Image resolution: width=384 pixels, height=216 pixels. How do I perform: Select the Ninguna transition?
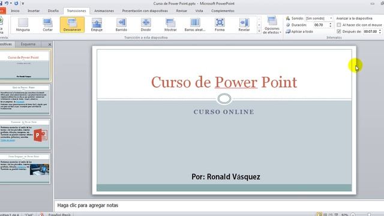click(x=23, y=25)
